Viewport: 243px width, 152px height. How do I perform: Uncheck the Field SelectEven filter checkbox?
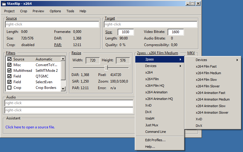click(10, 82)
